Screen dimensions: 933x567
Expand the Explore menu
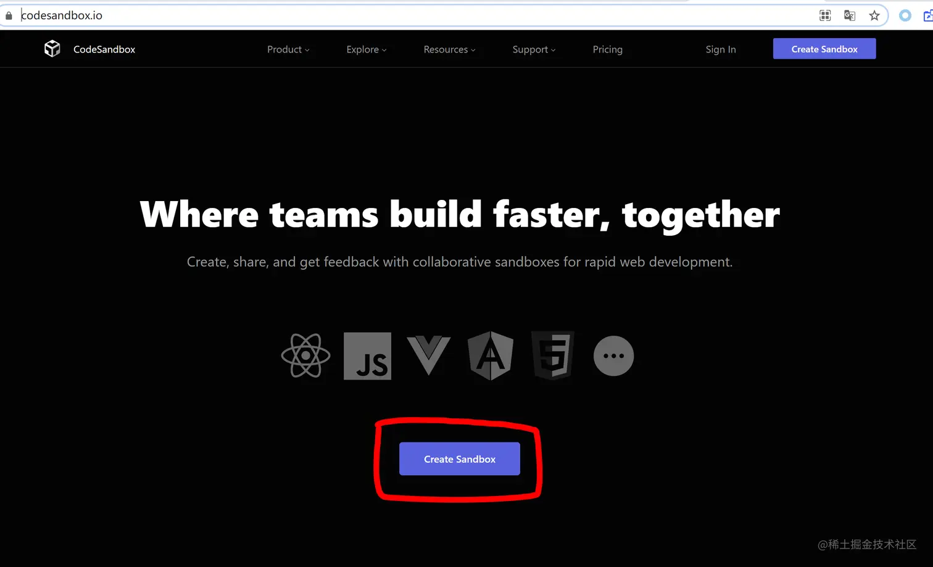[367, 49]
